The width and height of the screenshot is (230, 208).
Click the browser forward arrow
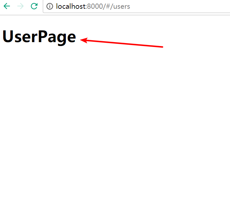(20, 6)
